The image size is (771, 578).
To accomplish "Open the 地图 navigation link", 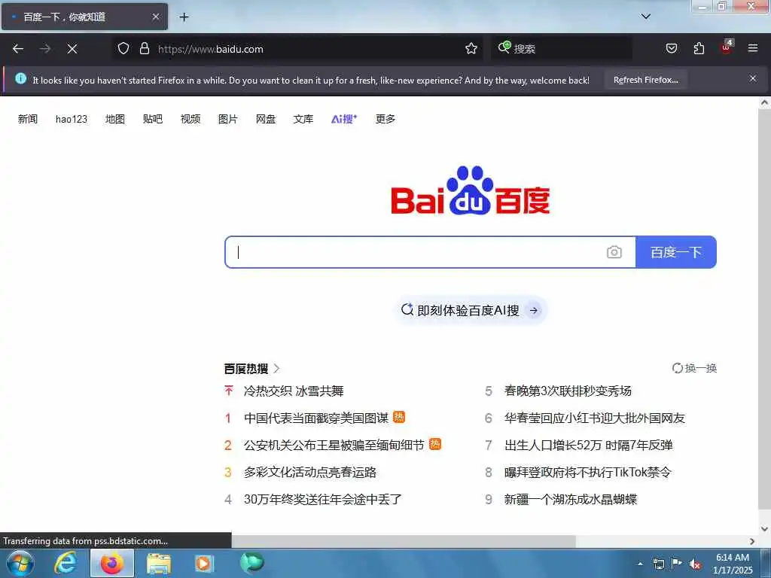I will pyautogui.click(x=115, y=119).
